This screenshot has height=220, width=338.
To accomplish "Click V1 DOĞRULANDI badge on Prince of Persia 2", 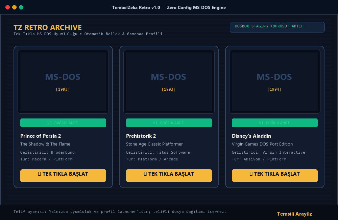I will point(63,123).
